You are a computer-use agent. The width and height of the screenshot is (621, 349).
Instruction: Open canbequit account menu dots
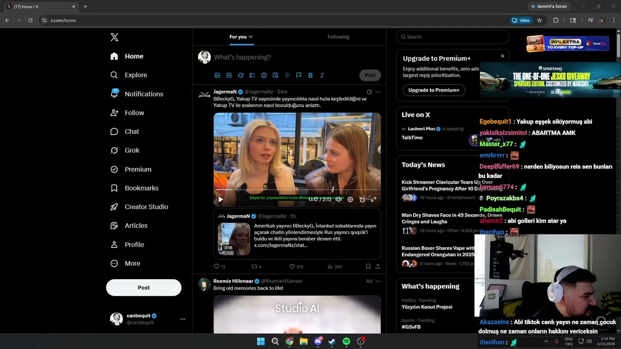(x=183, y=319)
